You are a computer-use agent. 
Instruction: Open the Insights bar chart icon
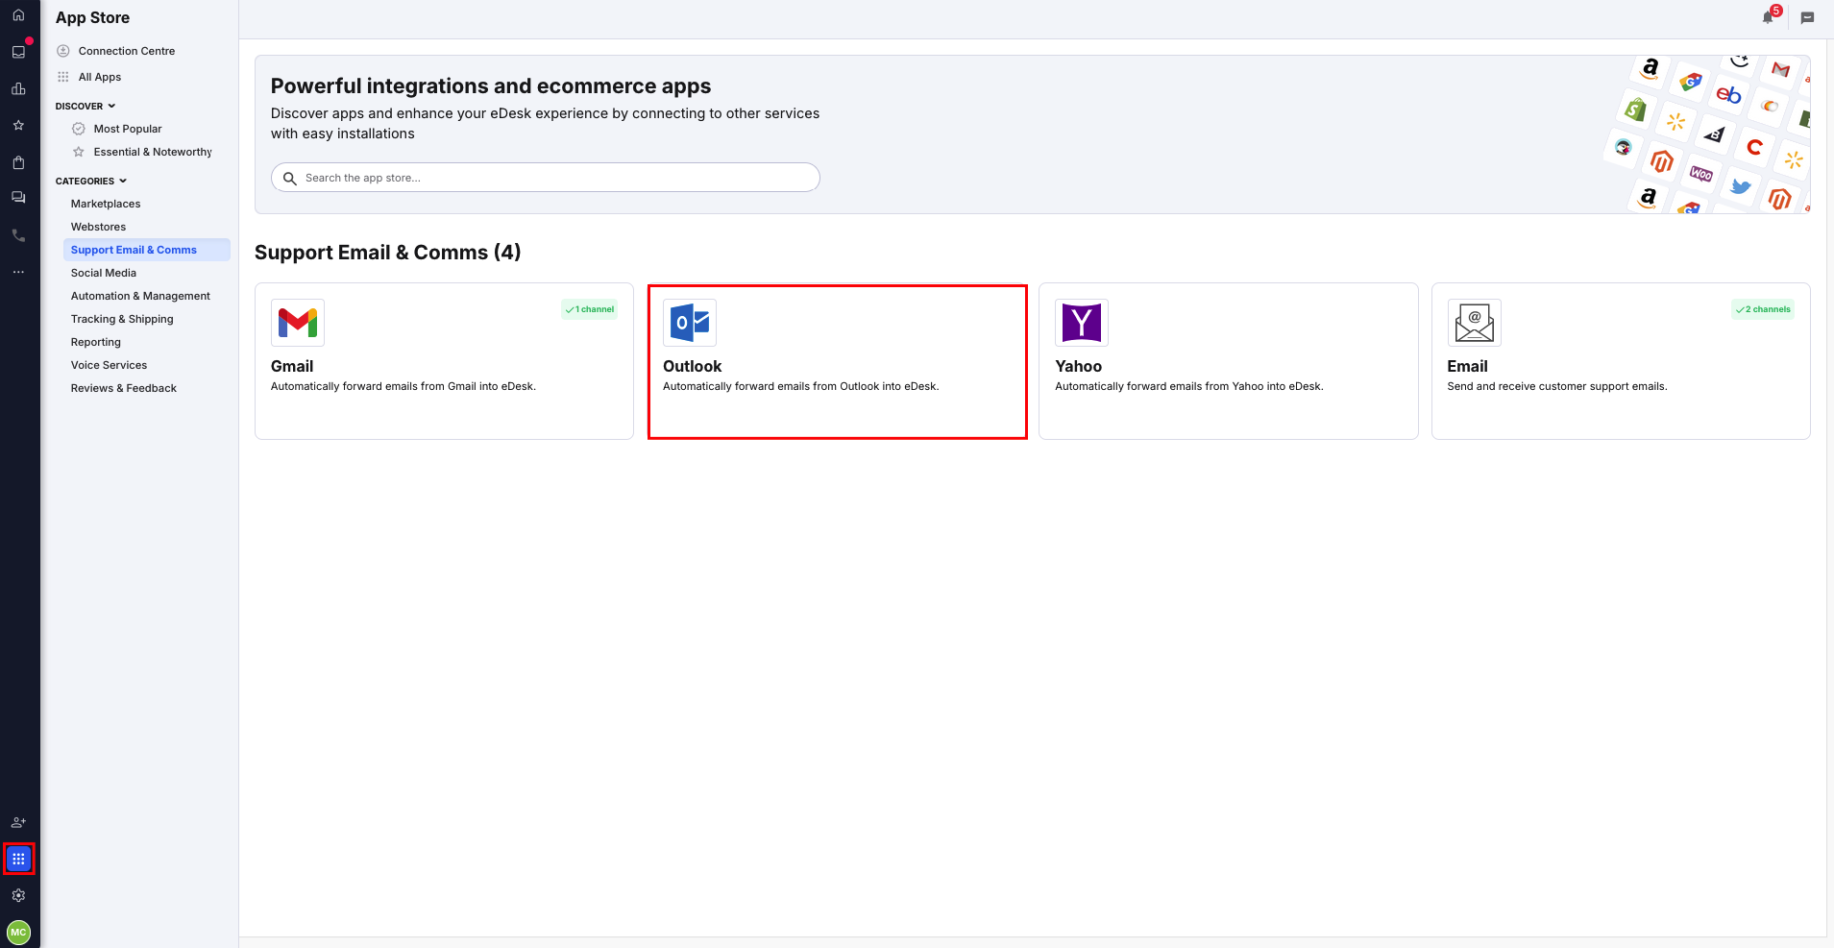18,88
